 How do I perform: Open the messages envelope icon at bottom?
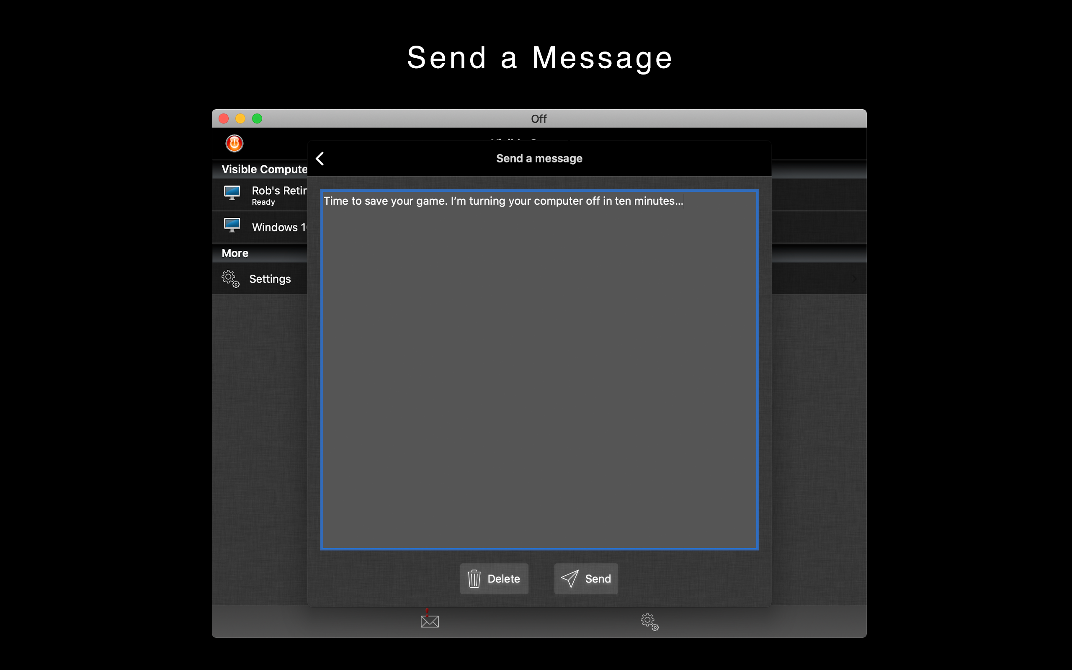(430, 619)
